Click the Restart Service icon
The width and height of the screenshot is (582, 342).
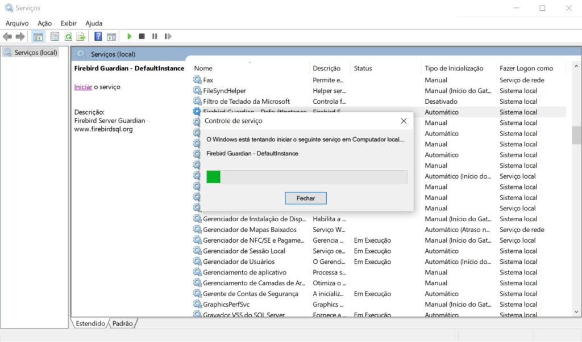point(168,36)
